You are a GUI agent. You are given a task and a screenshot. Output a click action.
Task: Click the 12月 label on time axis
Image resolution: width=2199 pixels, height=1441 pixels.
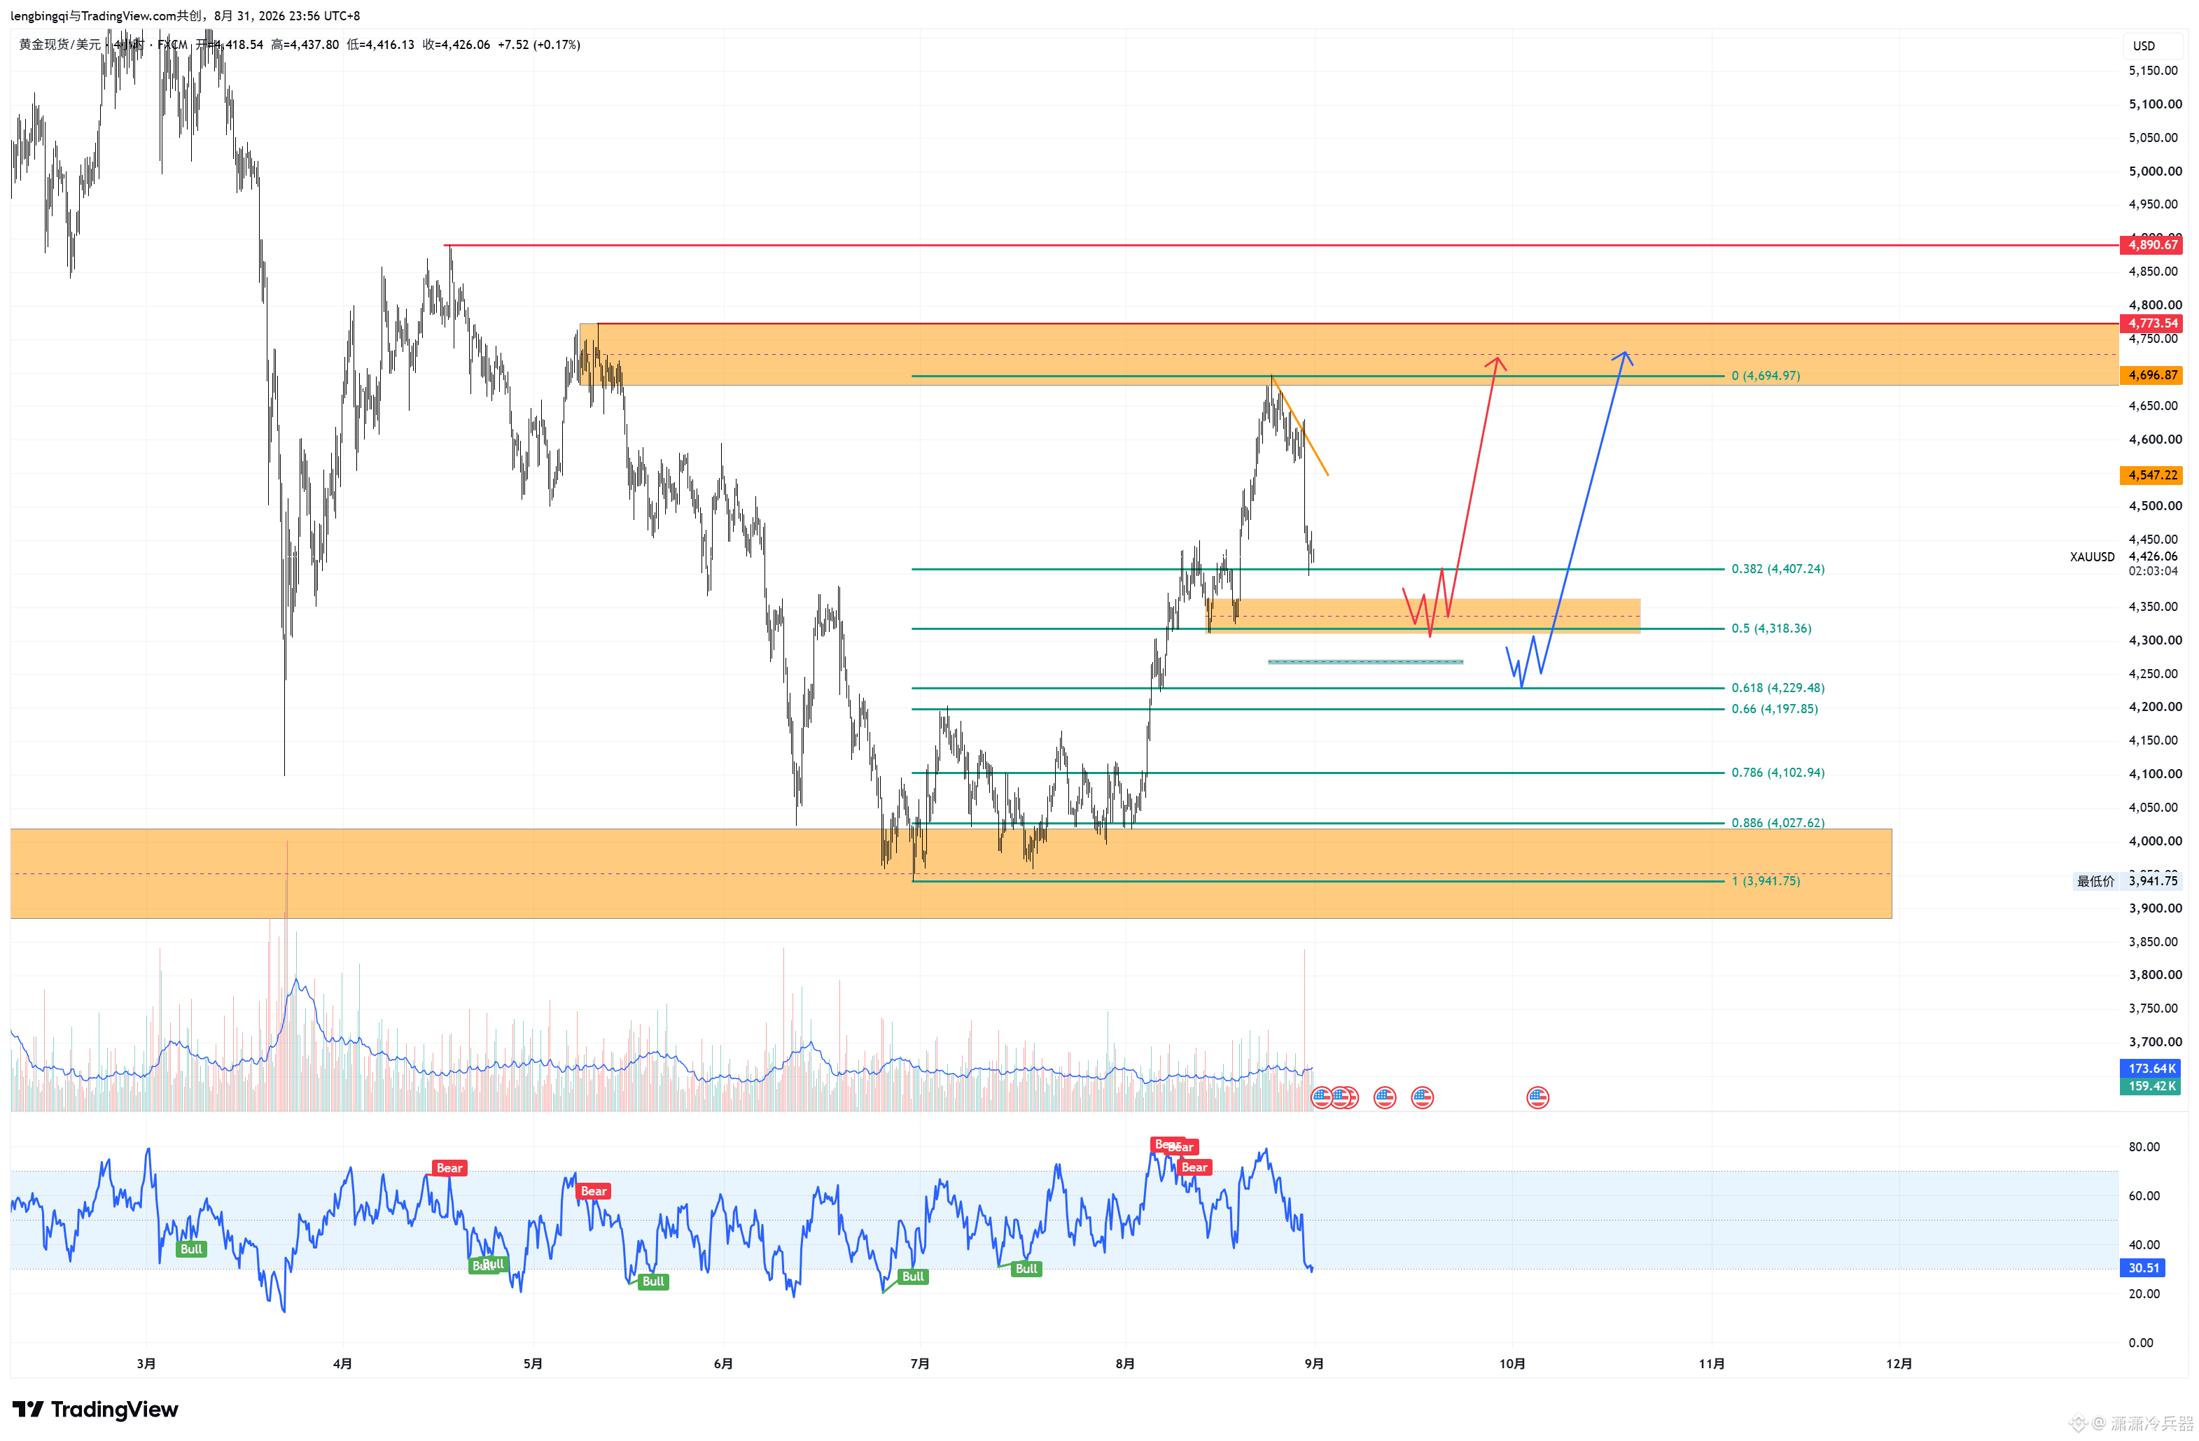point(1899,1363)
